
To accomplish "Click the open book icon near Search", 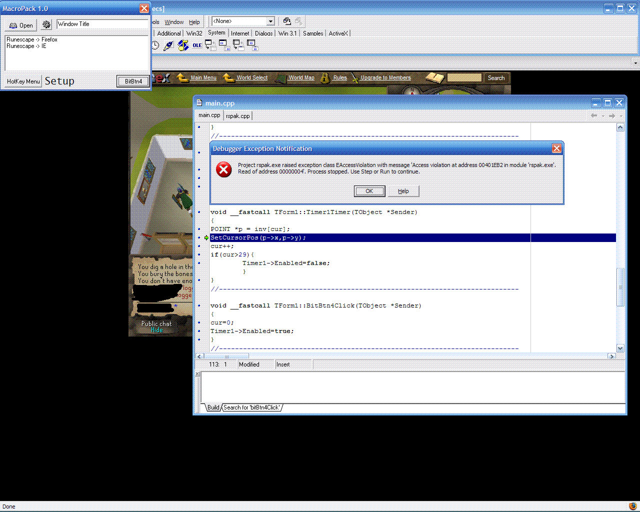I will click(x=435, y=77).
